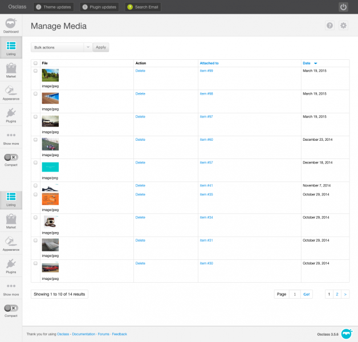This screenshot has height=342, width=358.
Task: Sort by the Date column arrow
Action: 315,63
